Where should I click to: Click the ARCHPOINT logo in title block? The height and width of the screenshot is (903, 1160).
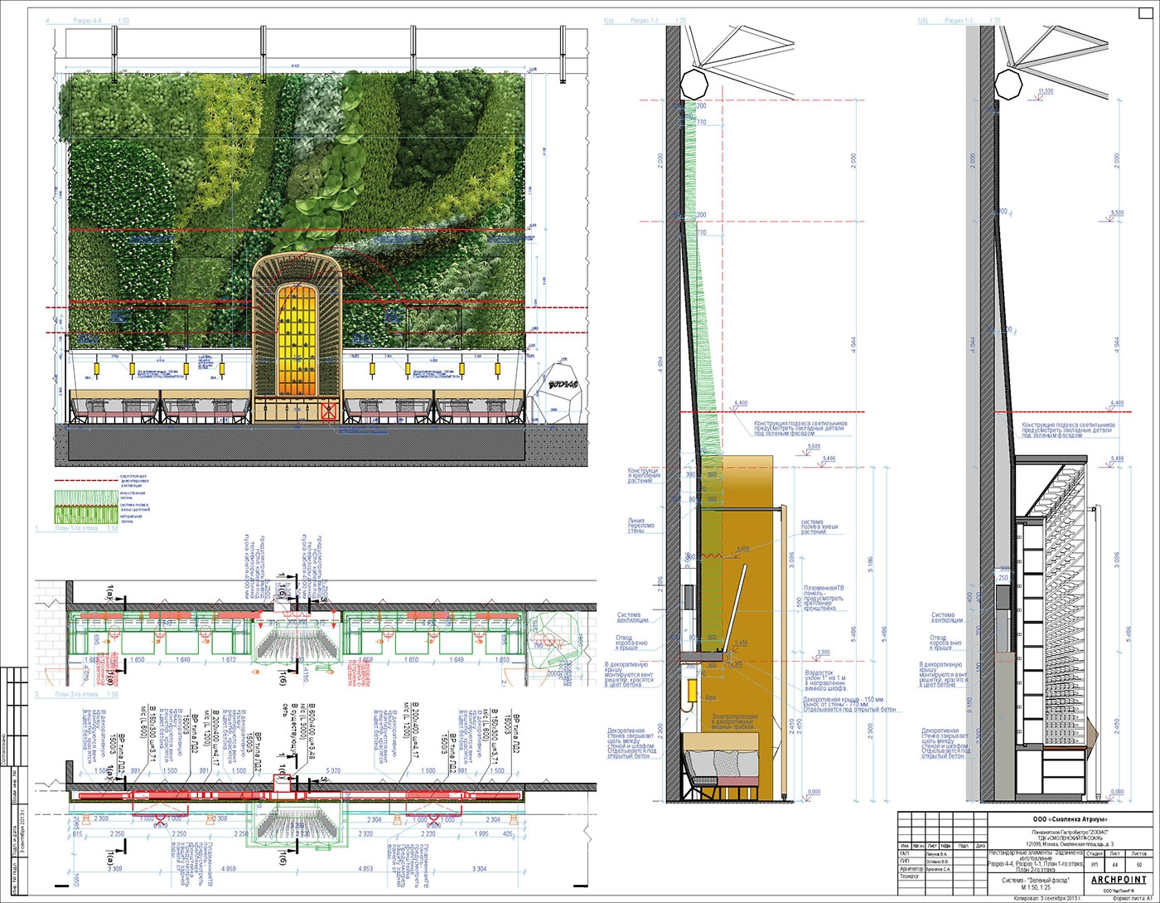coord(1118,880)
